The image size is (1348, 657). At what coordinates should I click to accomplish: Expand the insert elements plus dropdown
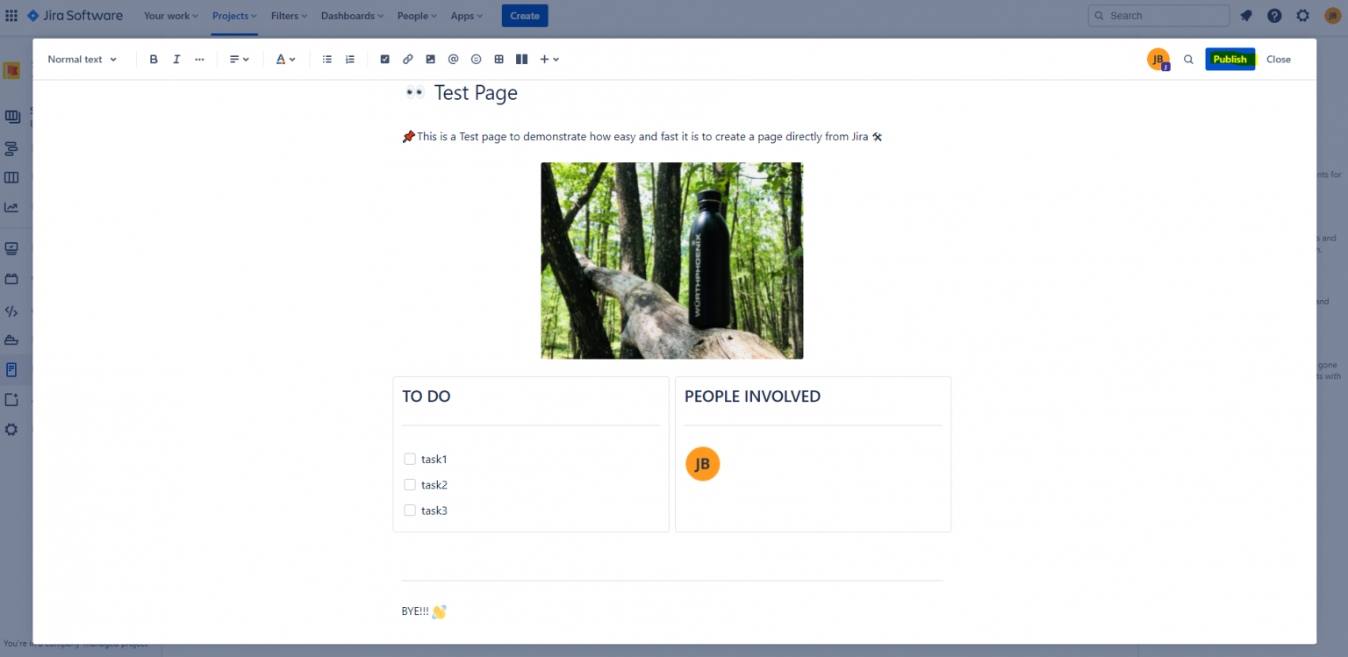click(x=549, y=59)
